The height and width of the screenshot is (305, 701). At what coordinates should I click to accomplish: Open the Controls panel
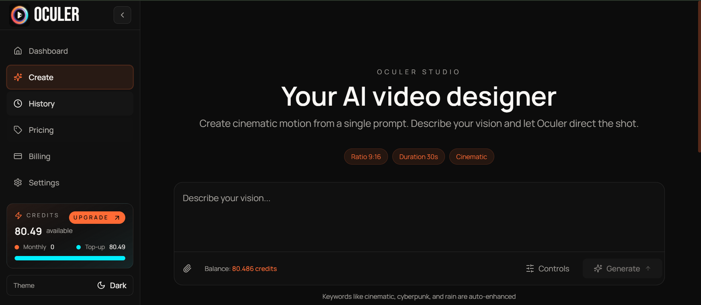click(x=548, y=268)
